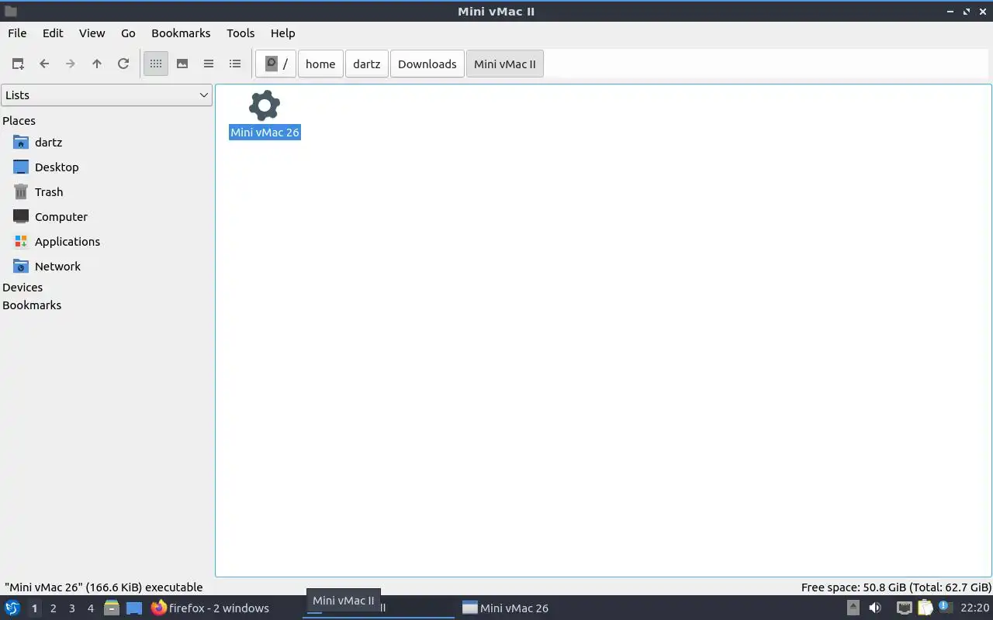Click the clock showing 22:20

pyautogui.click(x=975, y=608)
